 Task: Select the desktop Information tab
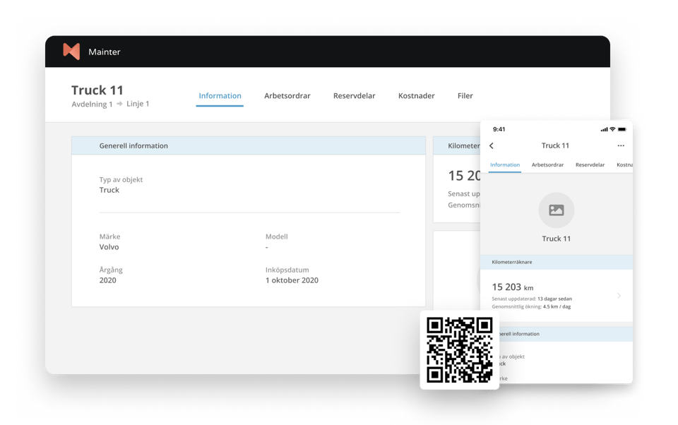220,96
